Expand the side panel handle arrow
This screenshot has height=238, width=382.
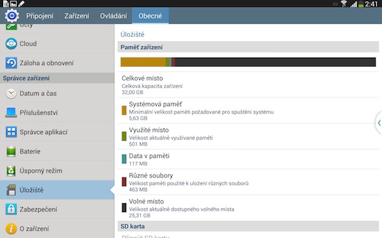(379, 123)
